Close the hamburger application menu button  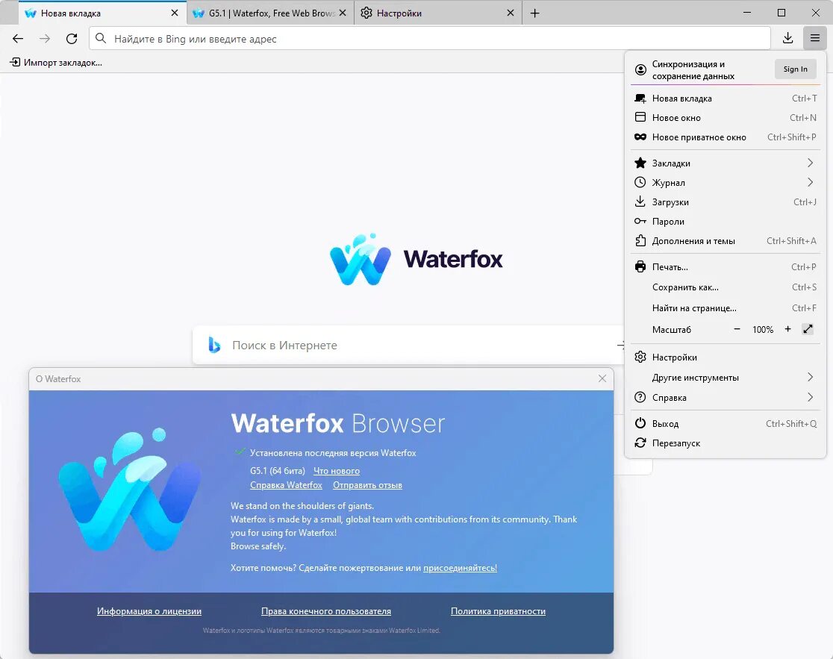coord(815,38)
